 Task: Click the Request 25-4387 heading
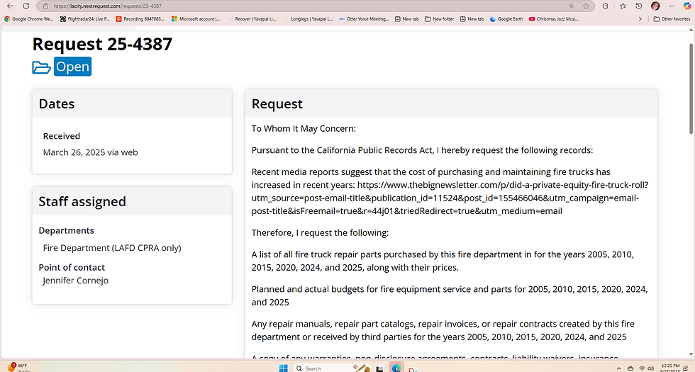tap(102, 44)
